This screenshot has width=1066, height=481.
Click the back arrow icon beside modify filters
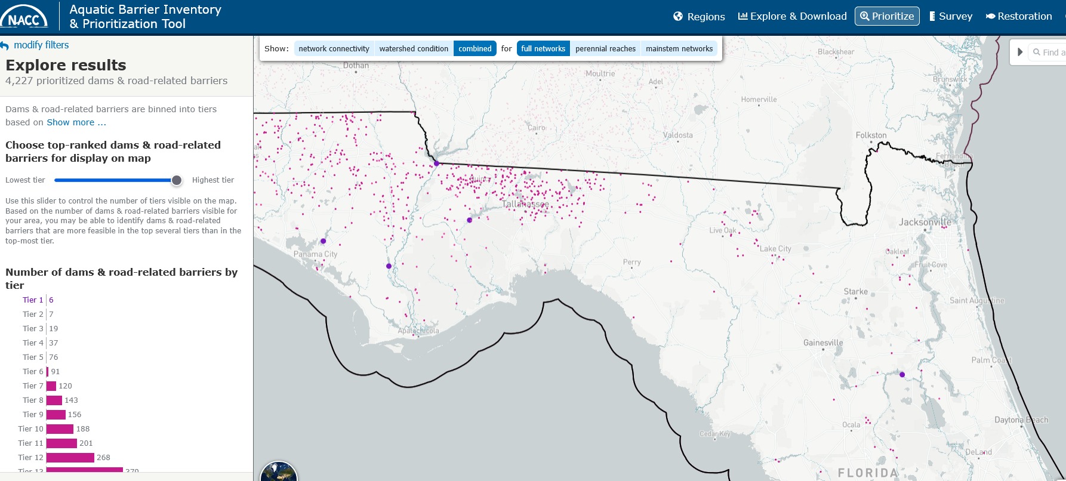[5, 45]
